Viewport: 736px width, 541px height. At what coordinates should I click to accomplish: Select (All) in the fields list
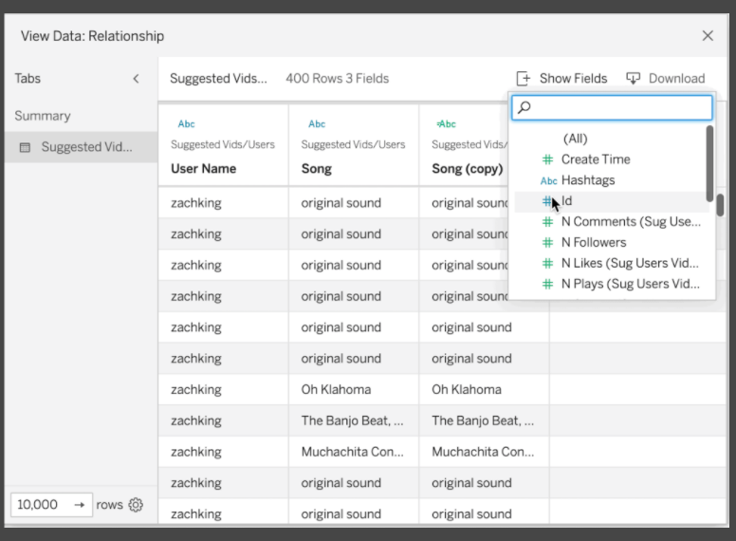(x=575, y=139)
